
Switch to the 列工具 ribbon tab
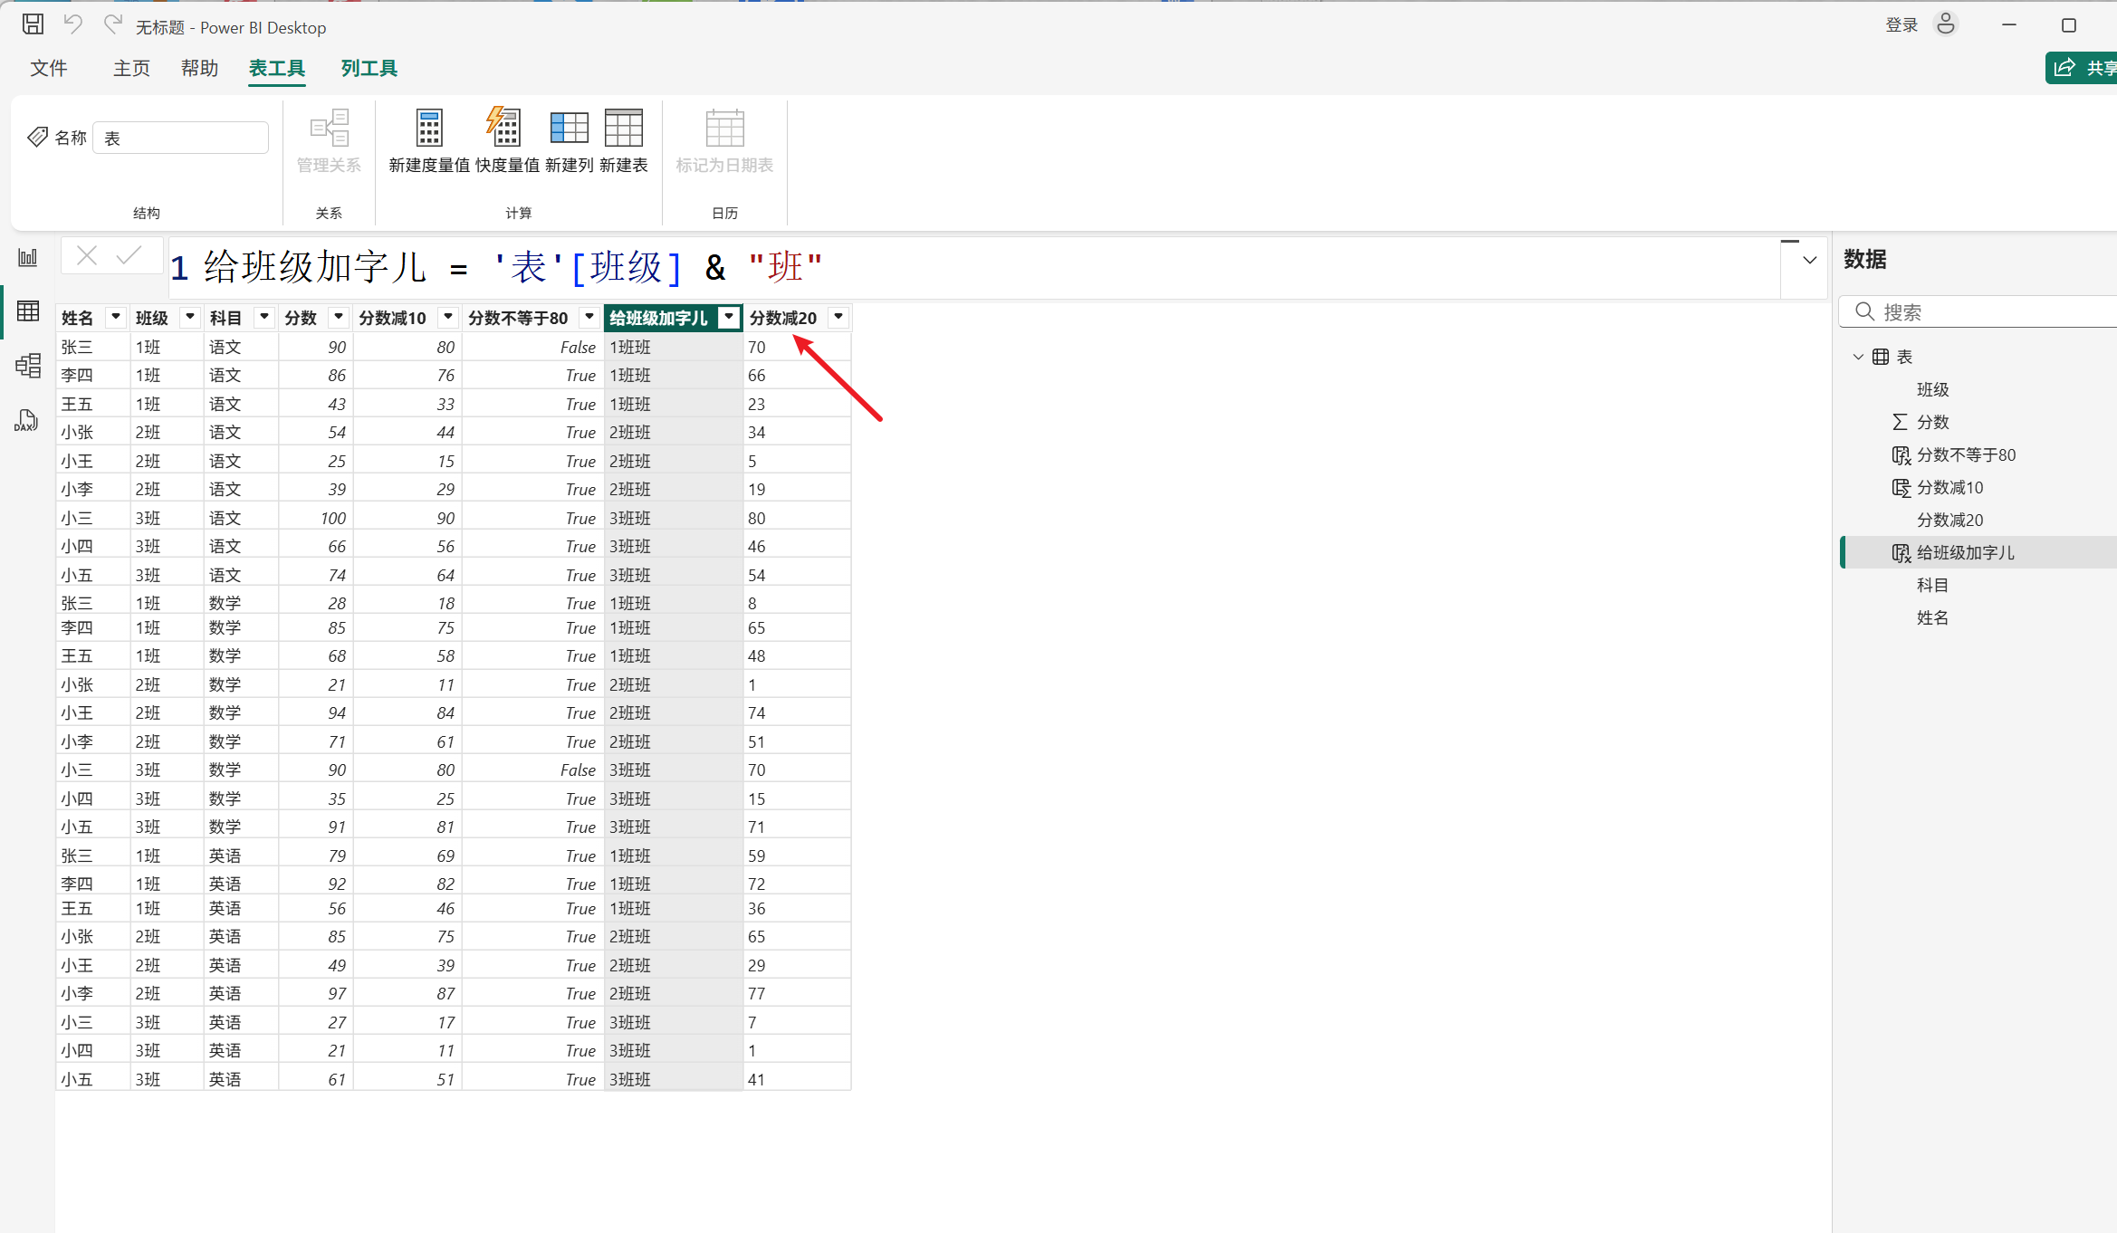[x=369, y=69]
